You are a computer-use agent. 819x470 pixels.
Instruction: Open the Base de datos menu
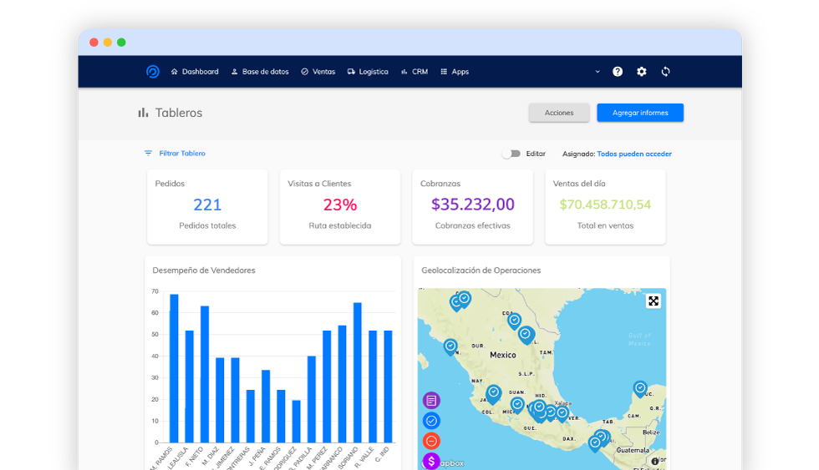click(260, 72)
